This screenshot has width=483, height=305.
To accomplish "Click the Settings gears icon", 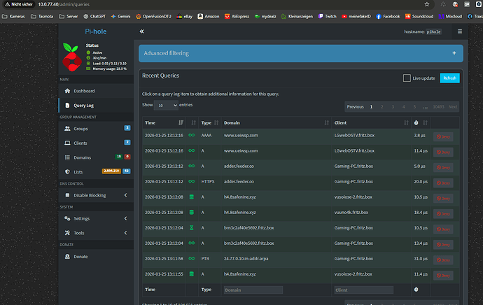I will point(67,218).
